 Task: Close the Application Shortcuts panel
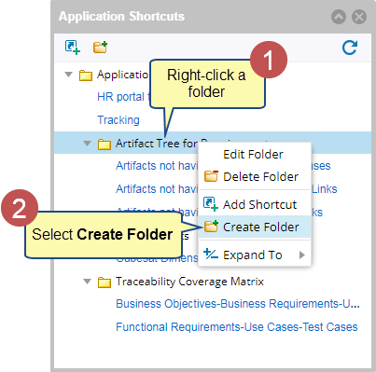359,17
